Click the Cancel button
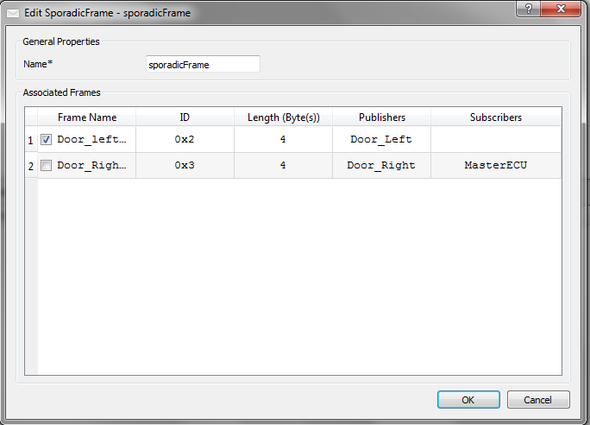Viewport: 590px width, 425px height. click(538, 400)
